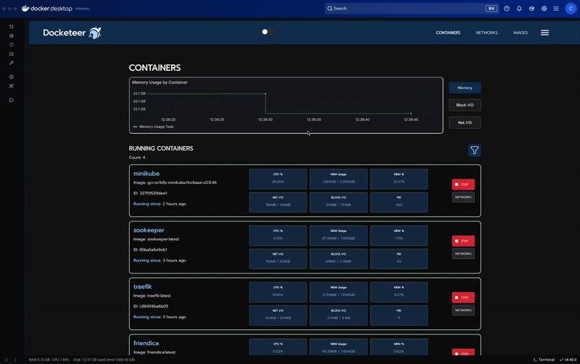Click the Disk usage status bar entry
This screenshot has width=580, height=364.
pos(104,360)
